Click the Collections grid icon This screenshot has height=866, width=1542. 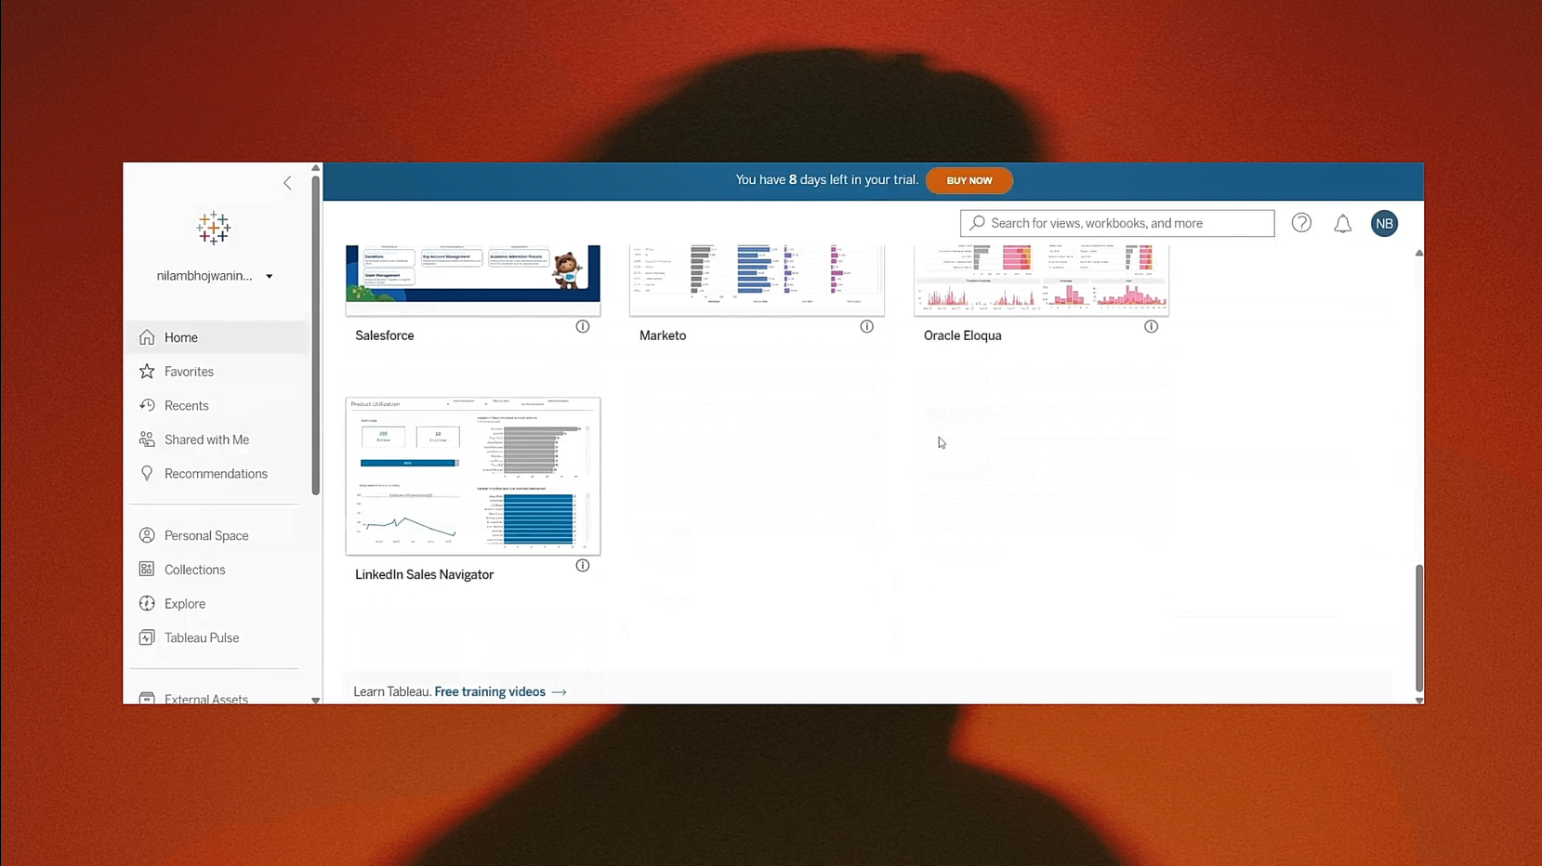[x=147, y=570]
